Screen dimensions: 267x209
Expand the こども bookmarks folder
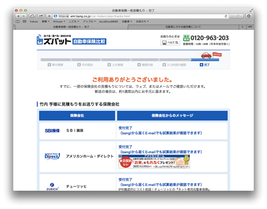click(x=74, y=21)
